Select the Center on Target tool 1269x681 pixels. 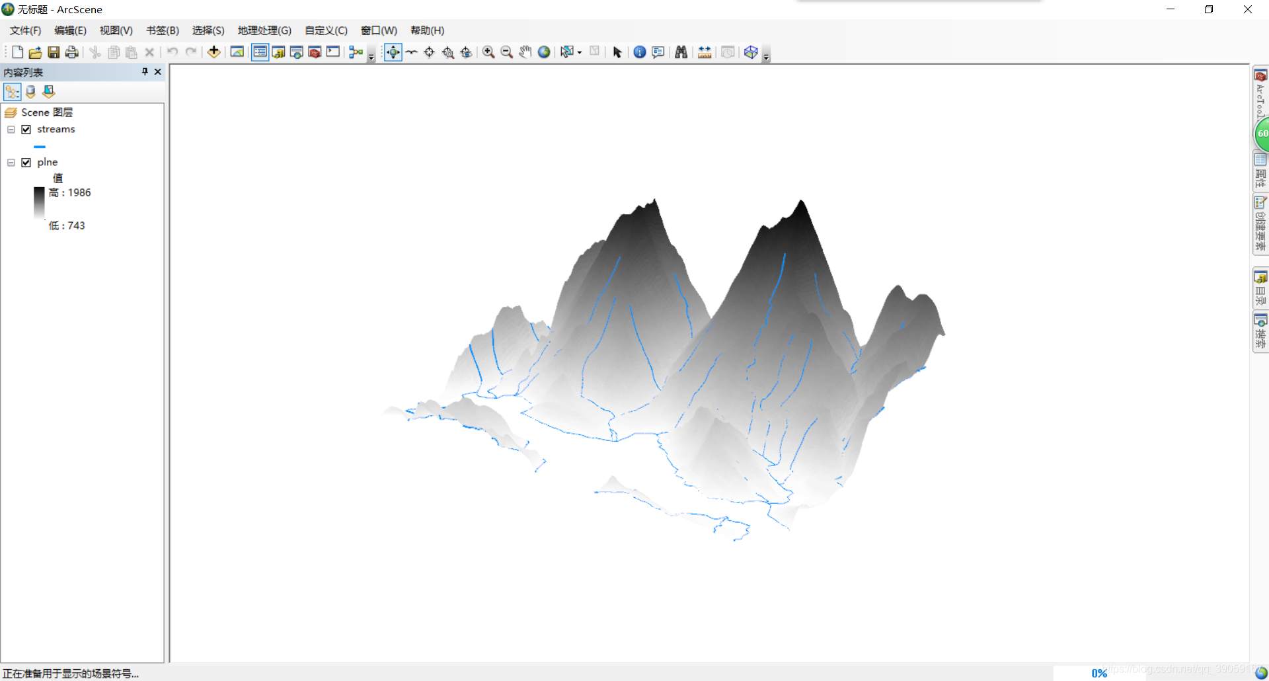click(429, 52)
